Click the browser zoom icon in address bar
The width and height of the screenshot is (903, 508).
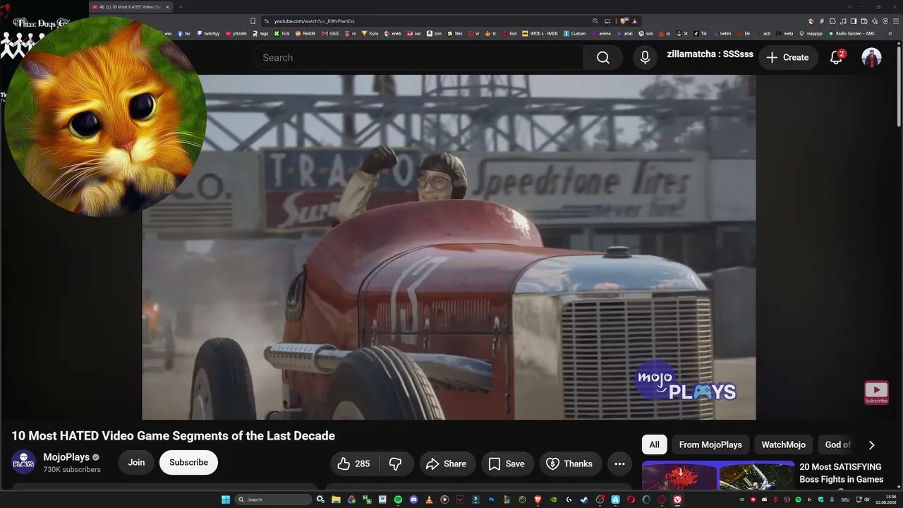pos(595,21)
